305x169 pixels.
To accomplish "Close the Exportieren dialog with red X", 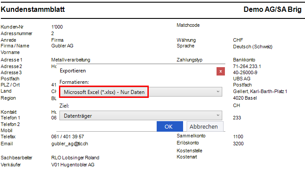I will click(x=220, y=72).
